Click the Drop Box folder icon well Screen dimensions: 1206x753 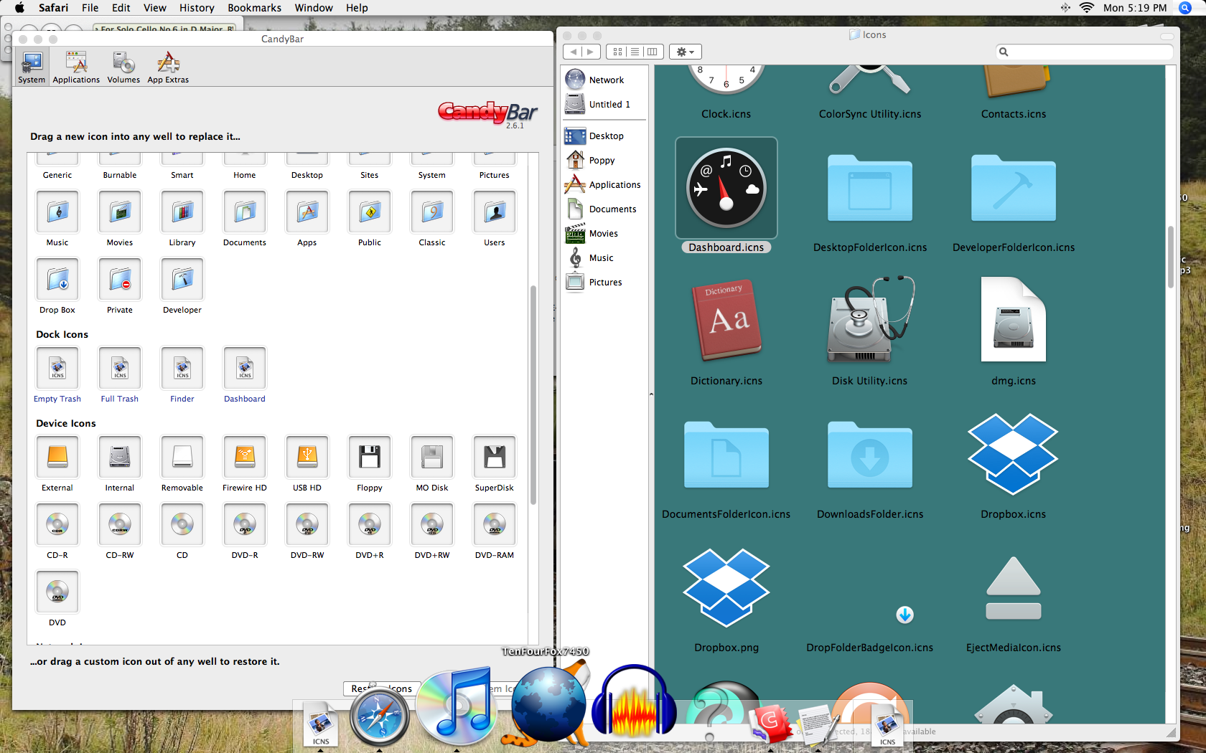(x=57, y=280)
